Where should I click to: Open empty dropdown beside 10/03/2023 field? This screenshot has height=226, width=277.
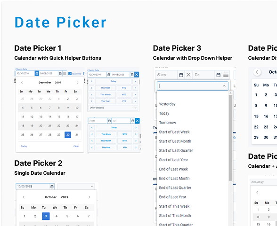click(x=76, y=187)
